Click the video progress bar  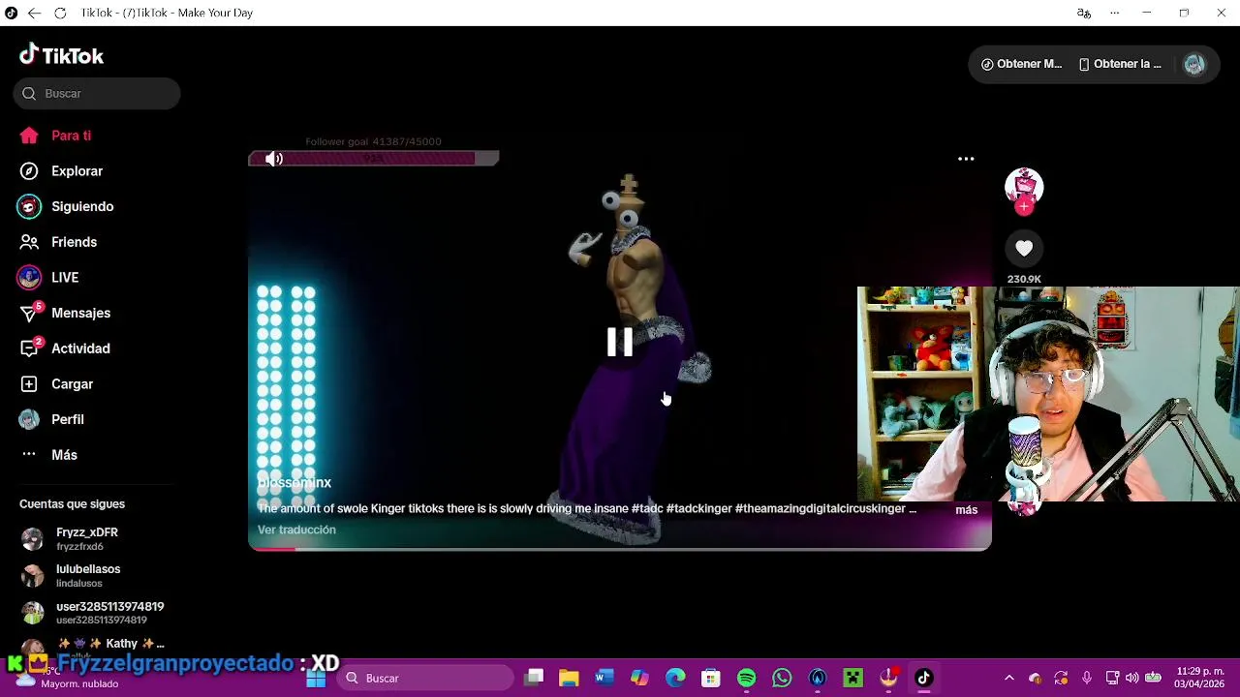620,548
